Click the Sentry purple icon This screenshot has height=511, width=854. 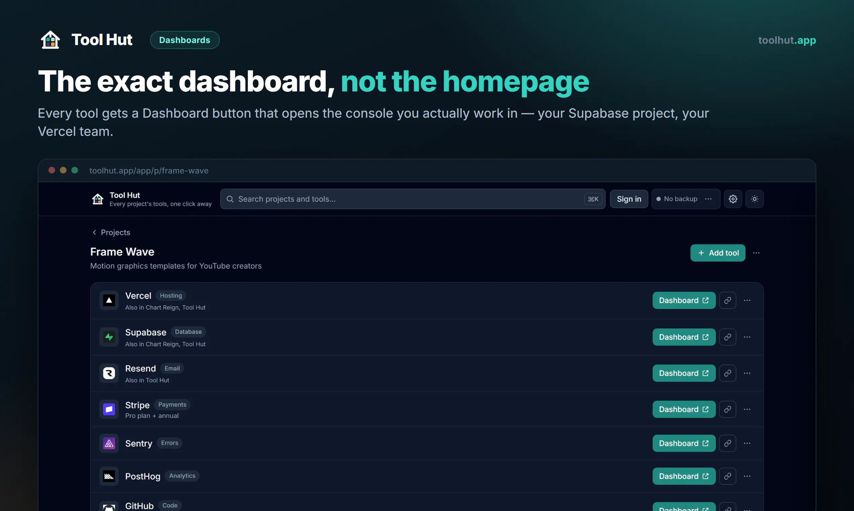(x=109, y=443)
